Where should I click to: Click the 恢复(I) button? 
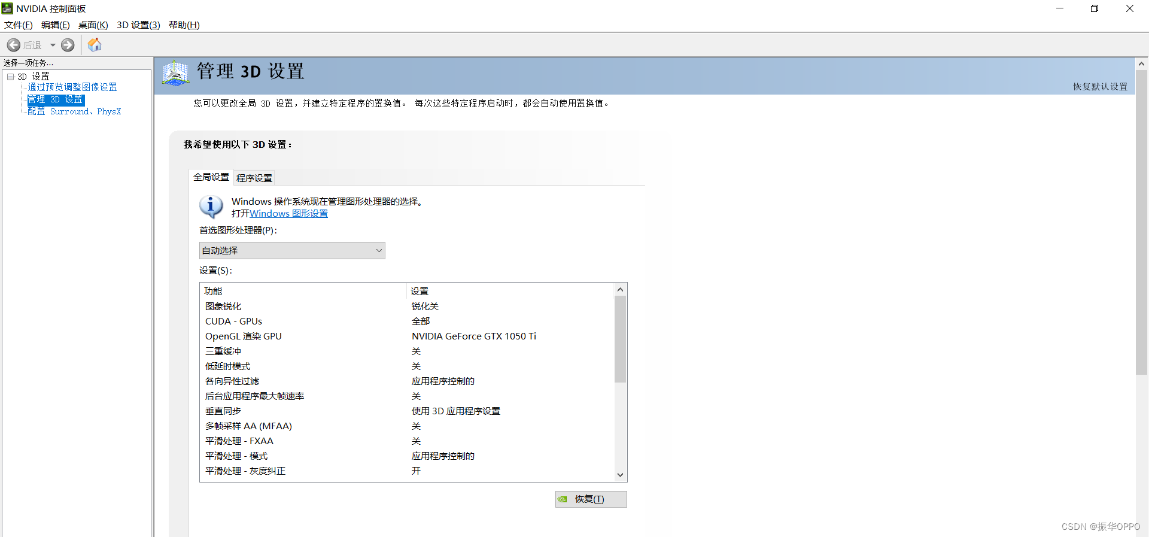591,499
